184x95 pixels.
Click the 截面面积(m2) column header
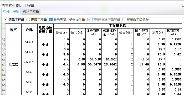[174, 33]
